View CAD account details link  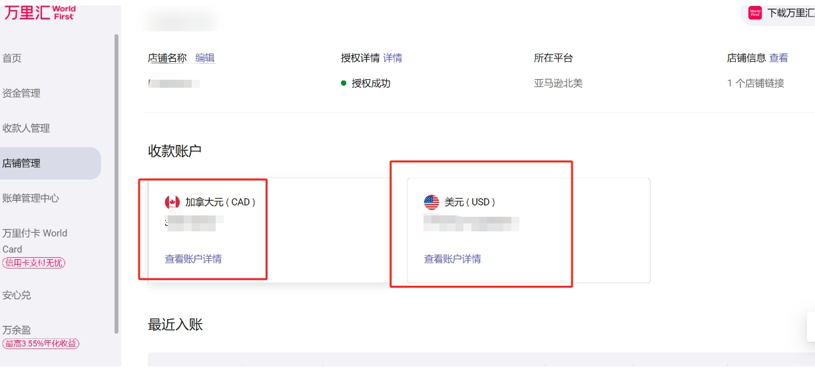(x=193, y=259)
